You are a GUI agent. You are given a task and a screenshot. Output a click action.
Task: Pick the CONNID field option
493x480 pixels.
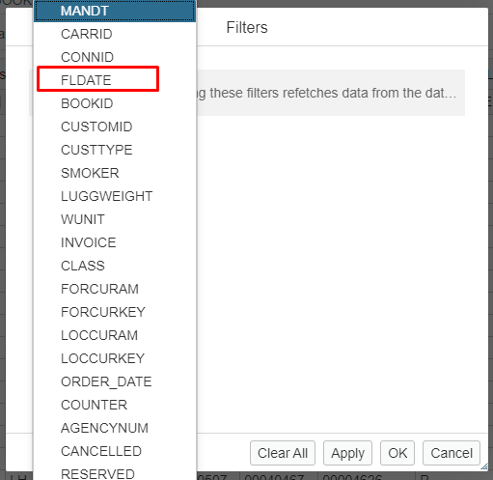[x=115, y=57]
